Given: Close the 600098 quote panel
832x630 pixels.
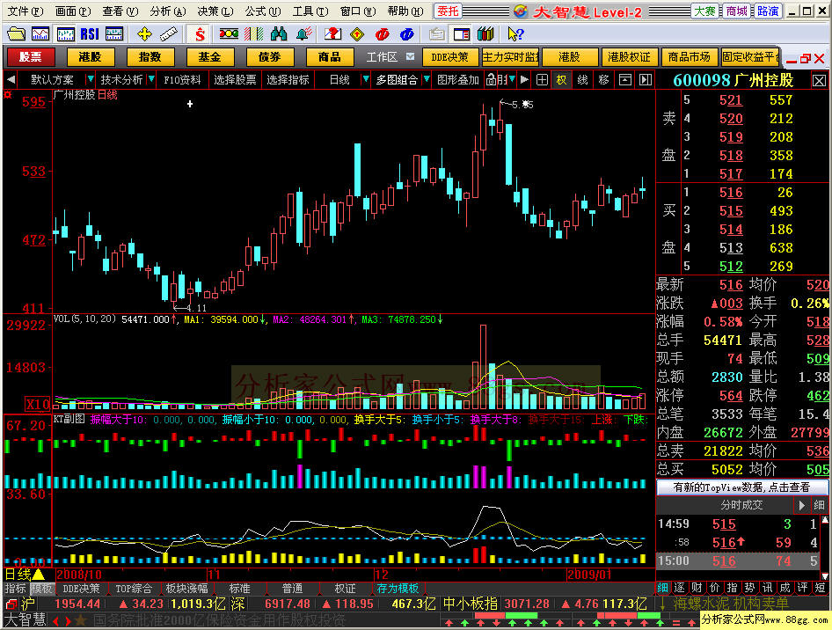Looking at the screenshot, I should point(820,81).
